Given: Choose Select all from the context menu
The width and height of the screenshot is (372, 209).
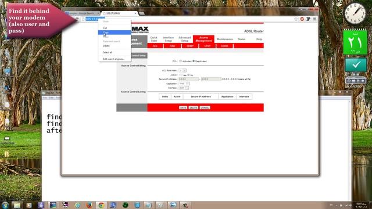Looking at the screenshot, I should click(x=115, y=52).
